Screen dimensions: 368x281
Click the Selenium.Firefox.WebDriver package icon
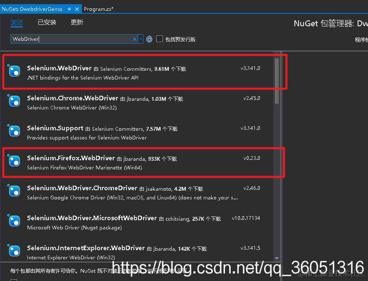click(x=14, y=161)
